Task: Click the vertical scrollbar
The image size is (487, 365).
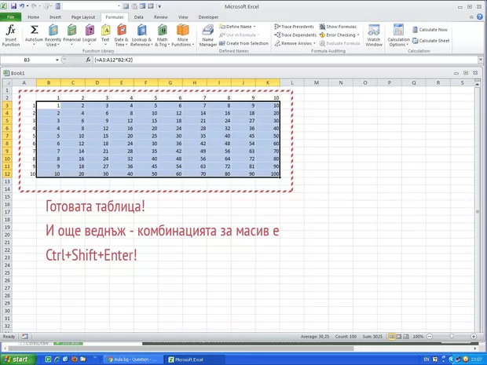Action: point(478,208)
